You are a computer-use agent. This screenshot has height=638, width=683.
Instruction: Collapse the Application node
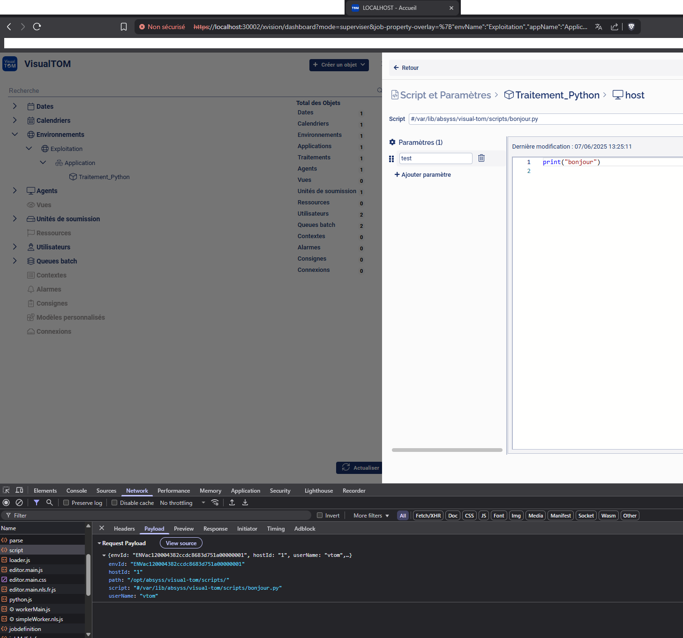(x=43, y=163)
